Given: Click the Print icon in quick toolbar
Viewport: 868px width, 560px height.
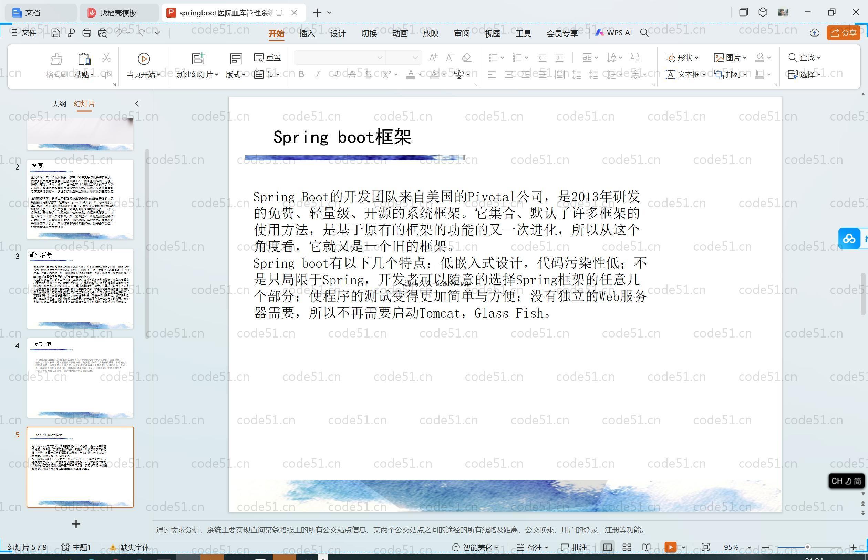Looking at the screenshot, I should coord(86,33).
